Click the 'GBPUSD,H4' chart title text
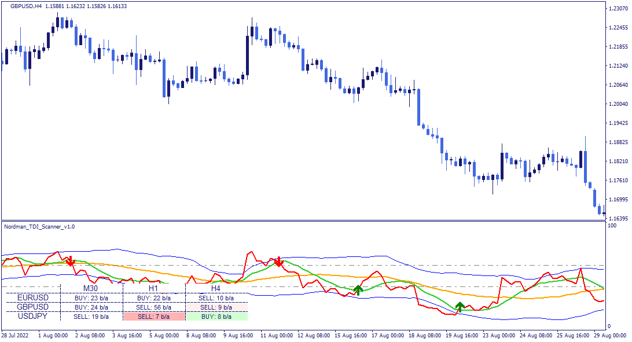The width and height of the screenshot is (632, 342). point(26,6)
